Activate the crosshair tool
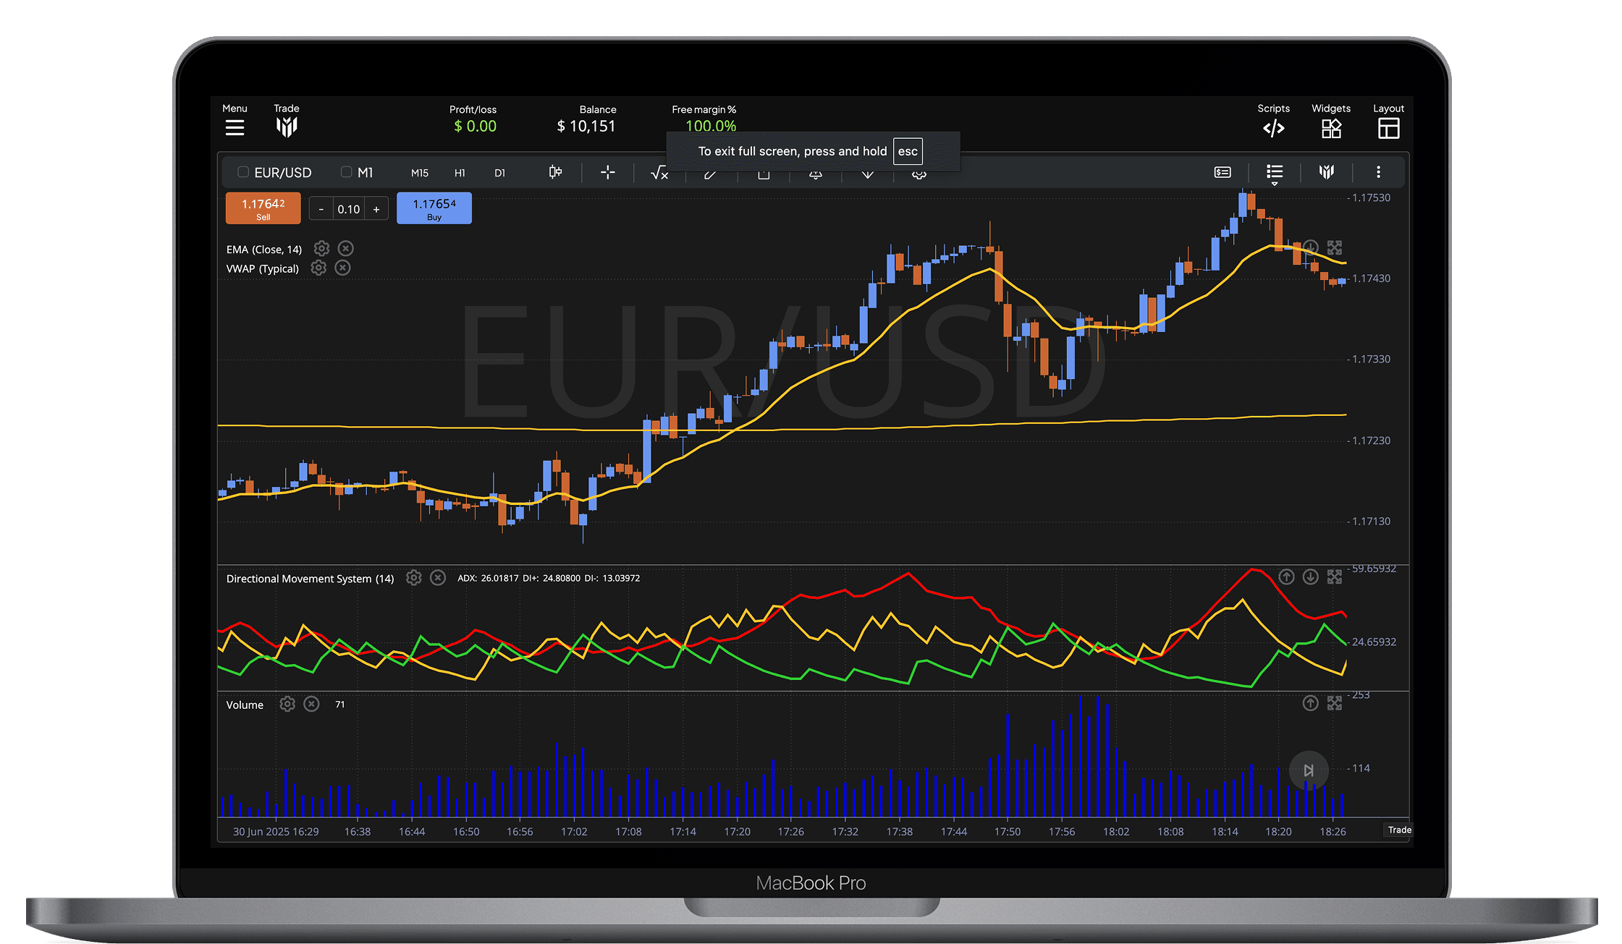 [607, 173]
